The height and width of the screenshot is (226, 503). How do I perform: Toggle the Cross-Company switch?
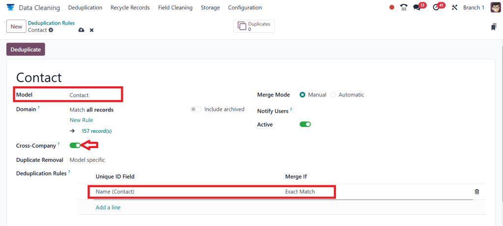[75, 145]
